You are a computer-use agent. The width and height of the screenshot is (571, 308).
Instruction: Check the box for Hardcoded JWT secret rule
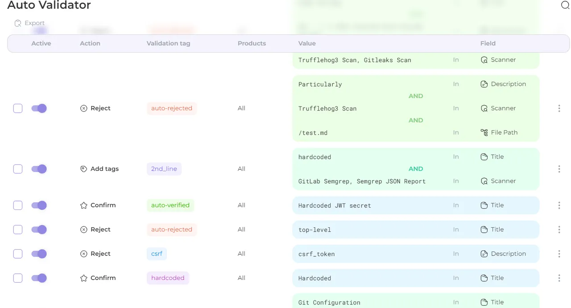(18, 205)
